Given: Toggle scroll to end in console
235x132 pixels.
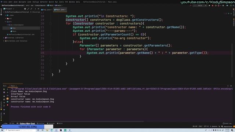Looking at the screenshot, I should pos(7,99).
